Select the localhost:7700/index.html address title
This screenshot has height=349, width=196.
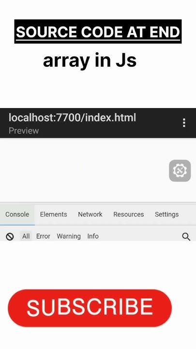(72, 117)
